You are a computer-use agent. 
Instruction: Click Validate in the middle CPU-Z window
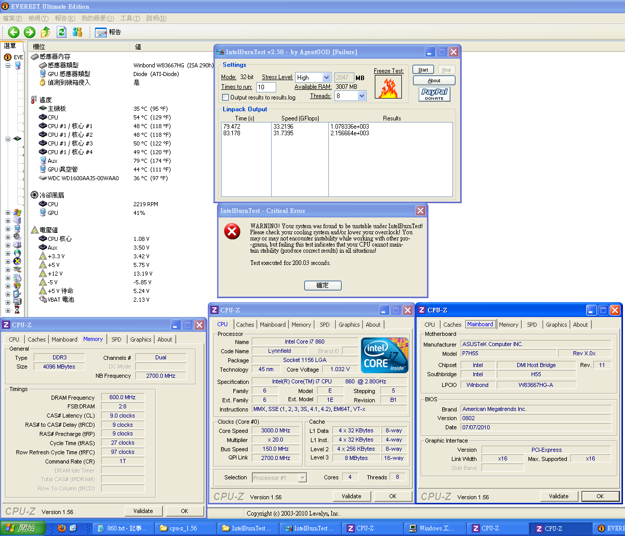351,496
